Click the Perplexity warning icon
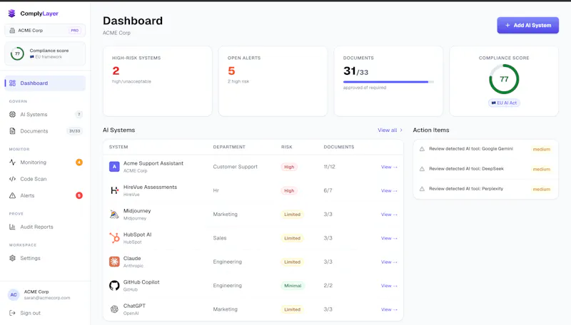Image resolution: width=571 pixels, height=325 pixels. coord(422,189)
